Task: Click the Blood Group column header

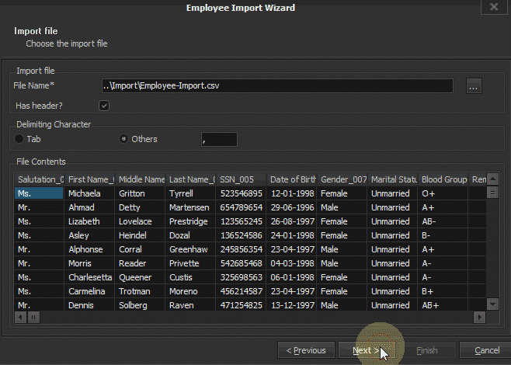Action: (443, 179)
